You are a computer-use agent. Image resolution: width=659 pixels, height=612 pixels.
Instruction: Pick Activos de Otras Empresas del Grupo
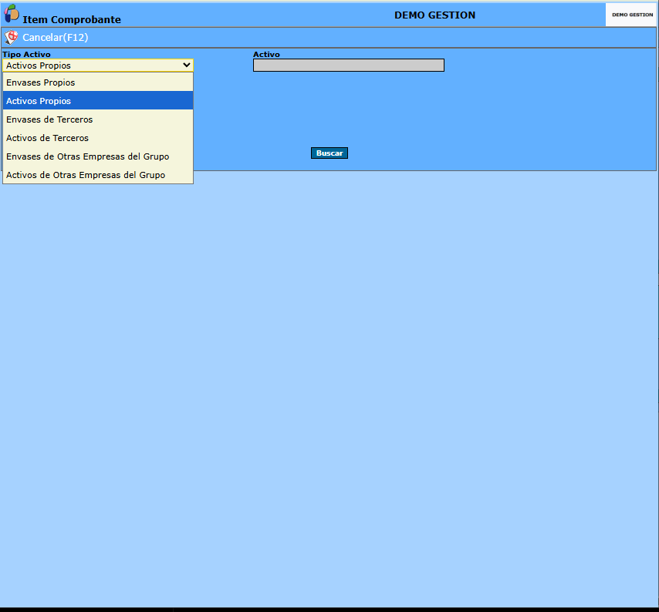(x=98, y=175)
